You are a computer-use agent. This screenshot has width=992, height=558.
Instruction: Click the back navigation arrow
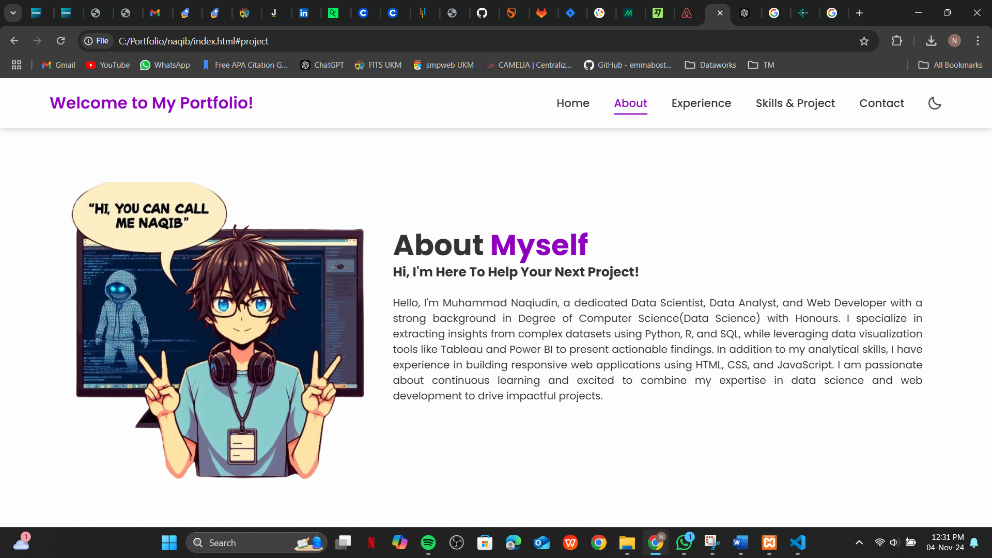(13, 41)
